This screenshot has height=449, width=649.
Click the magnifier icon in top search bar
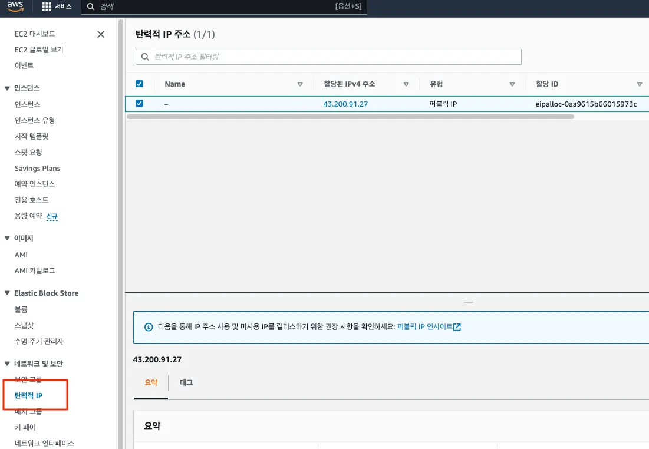coord(91,6)
